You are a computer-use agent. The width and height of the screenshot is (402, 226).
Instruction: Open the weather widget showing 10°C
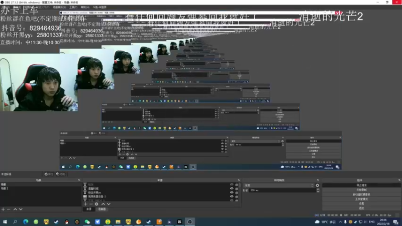(x=326, y=222)
